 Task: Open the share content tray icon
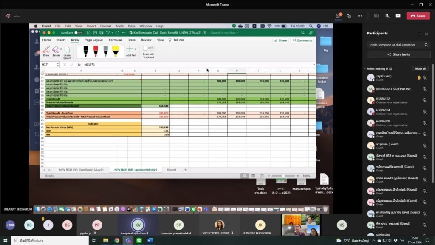pyautogui.click(x=398, y=16)
